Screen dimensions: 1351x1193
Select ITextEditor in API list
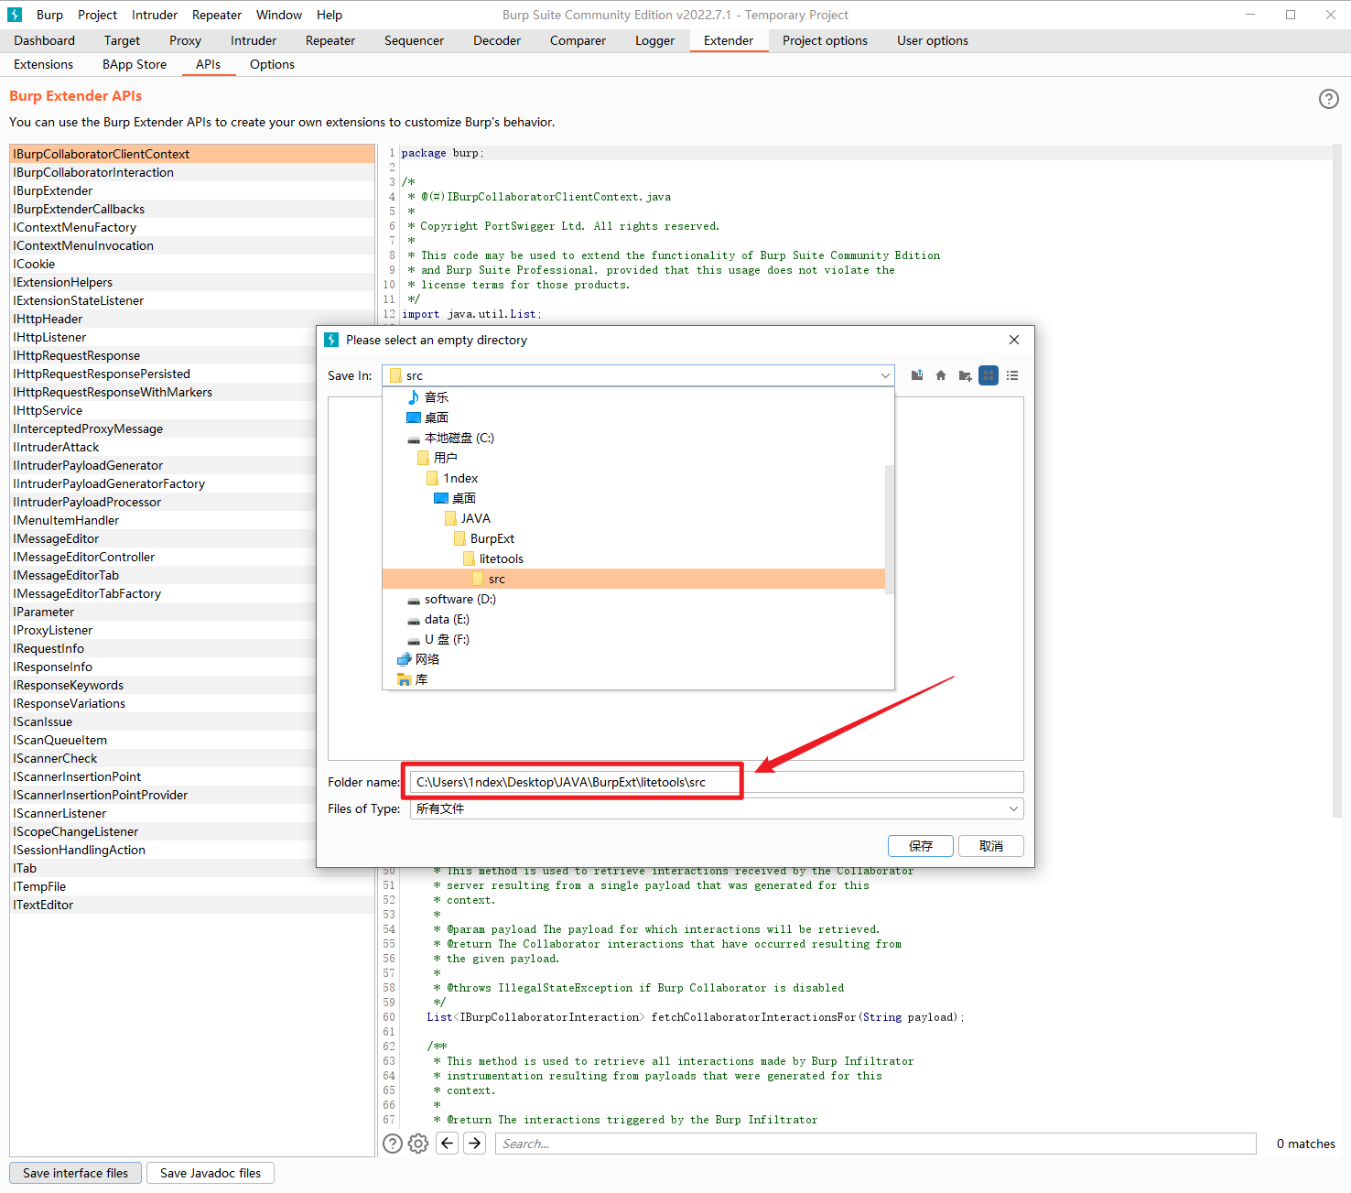(192, 905)
